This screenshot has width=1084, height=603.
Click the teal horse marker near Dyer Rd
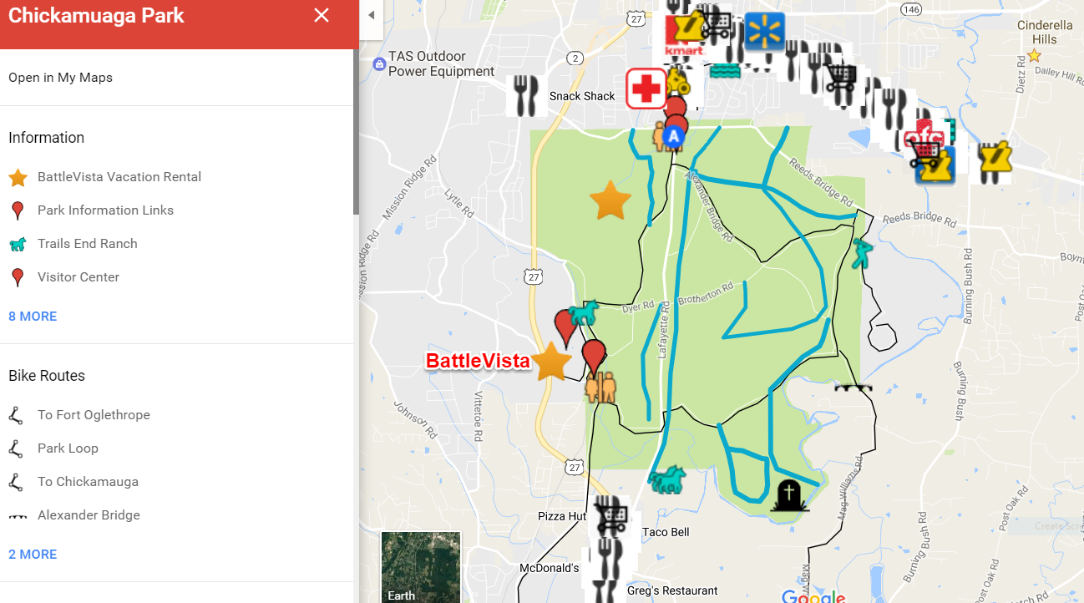(x=584, y=313)
